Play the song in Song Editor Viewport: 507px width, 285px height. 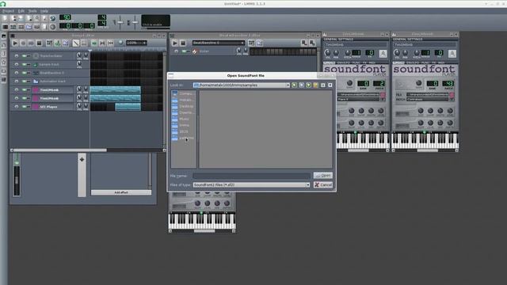15,43
